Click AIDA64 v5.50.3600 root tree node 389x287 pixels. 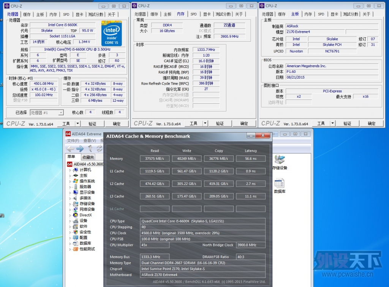[85, 164]
